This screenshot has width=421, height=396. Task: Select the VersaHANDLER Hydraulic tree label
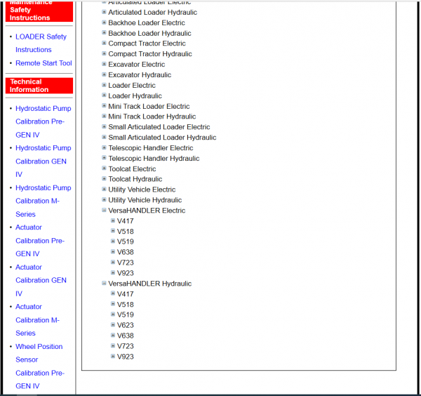[x=150, y=284]
